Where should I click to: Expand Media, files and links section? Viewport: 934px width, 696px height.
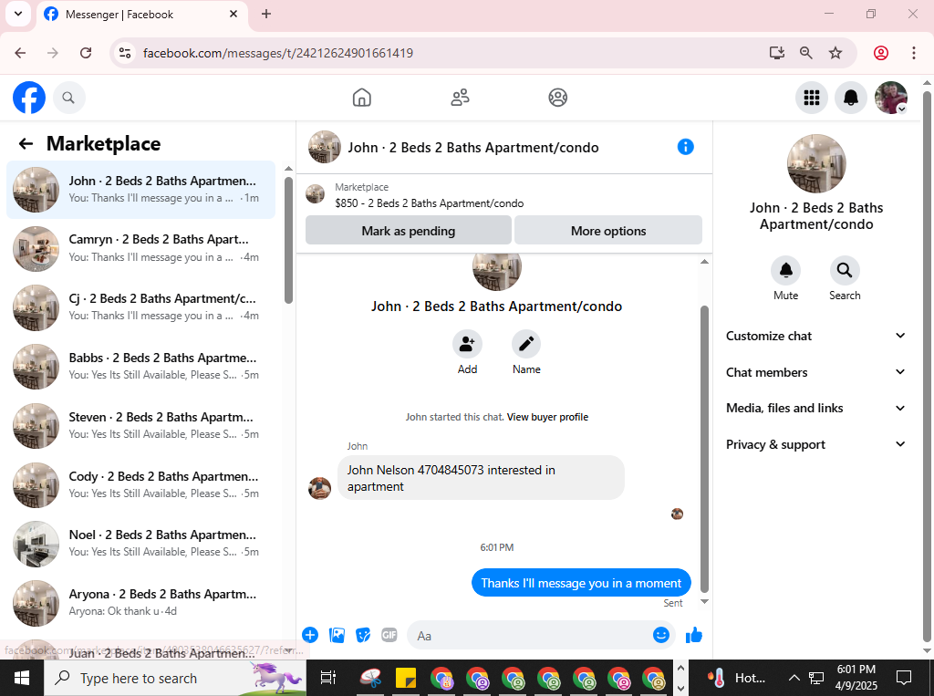pos(815,408)
